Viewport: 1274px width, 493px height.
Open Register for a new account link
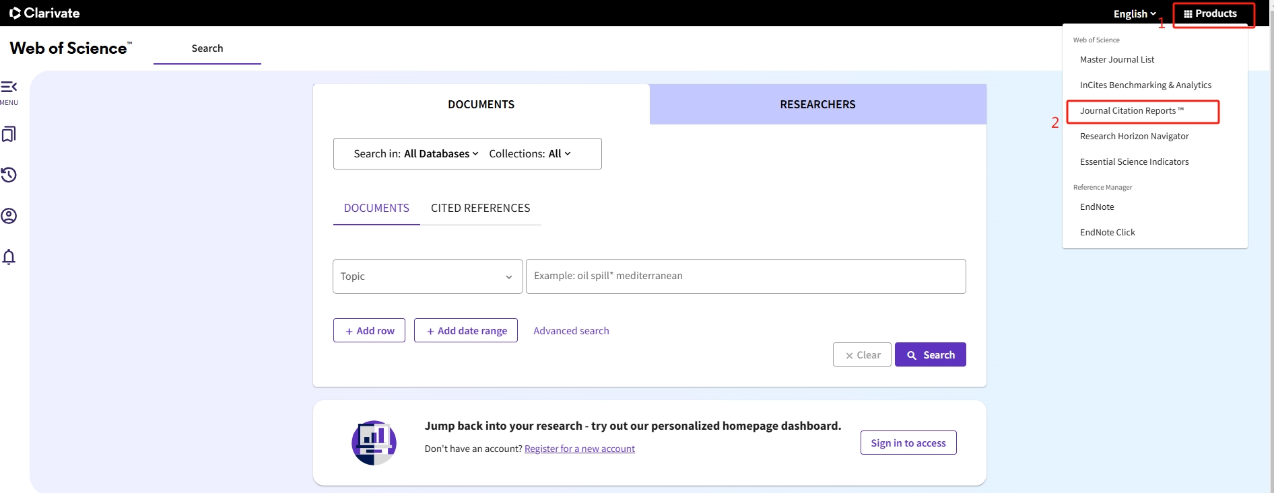580,449
